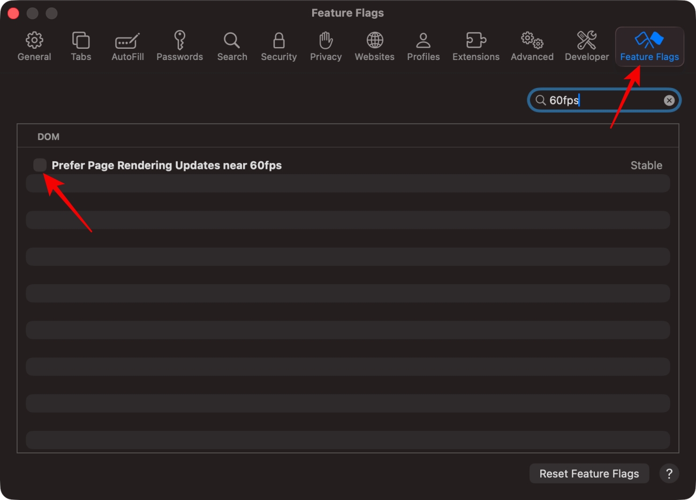This screenshot has width=696, height=500.
Task: Click the Stable status label
Action: [x=646, y=166]
